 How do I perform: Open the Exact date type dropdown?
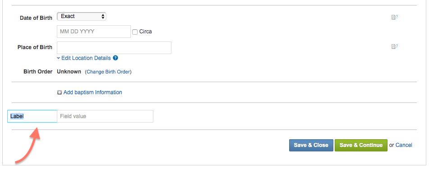(82, 16)
